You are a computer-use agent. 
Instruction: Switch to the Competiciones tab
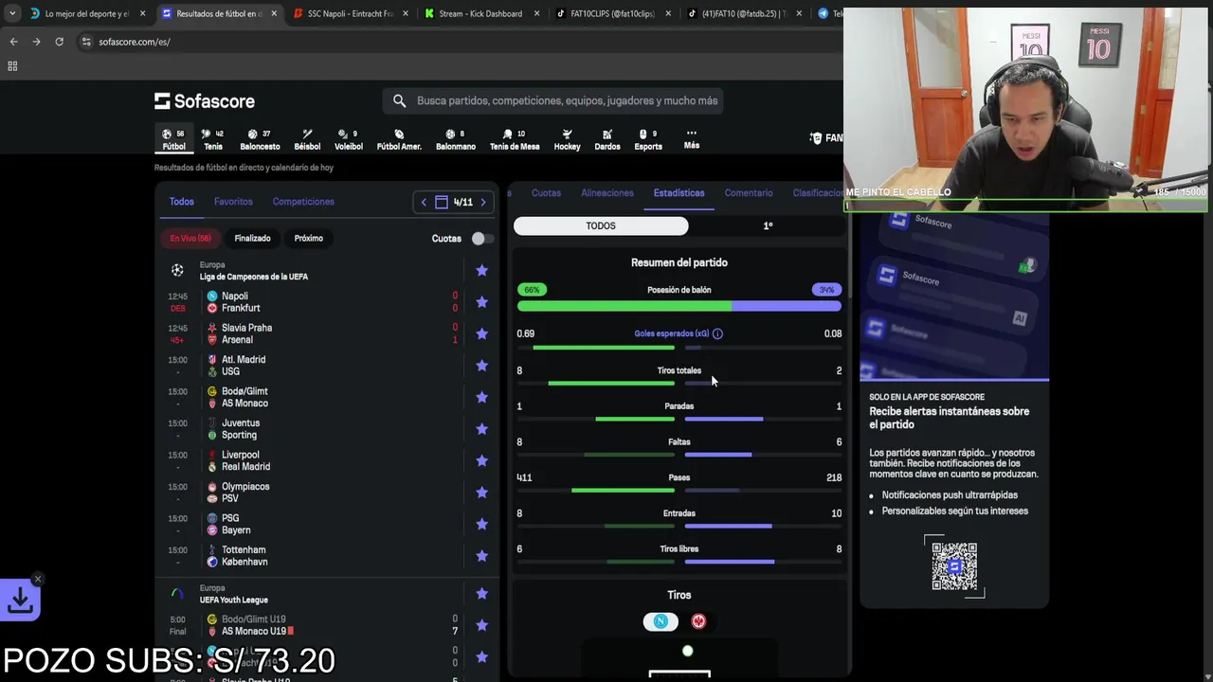pos(303,202)
